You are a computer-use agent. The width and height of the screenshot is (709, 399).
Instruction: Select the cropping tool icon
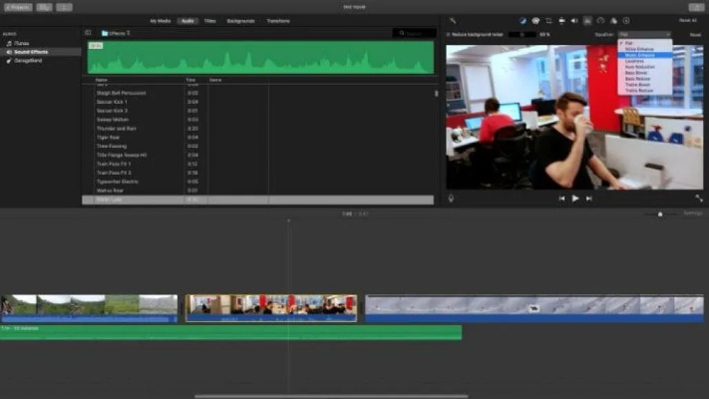tap(548, 20)
